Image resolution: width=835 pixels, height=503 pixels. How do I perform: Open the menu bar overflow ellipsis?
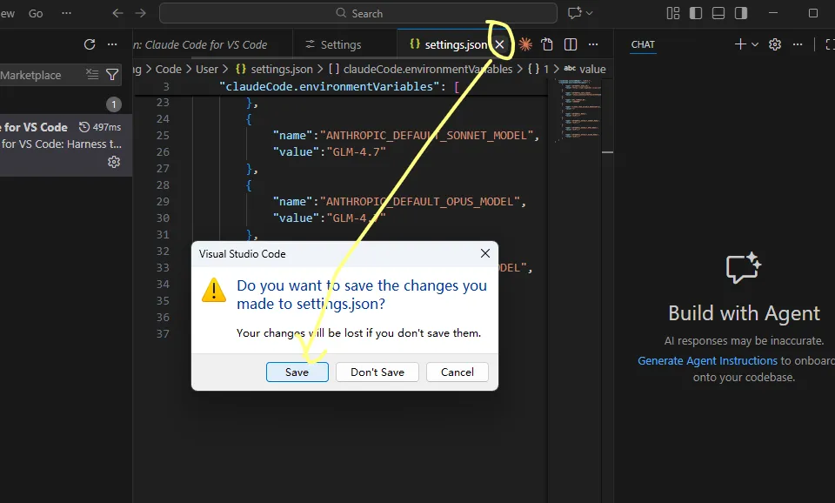pyautogui.click(x=67, y=13)
